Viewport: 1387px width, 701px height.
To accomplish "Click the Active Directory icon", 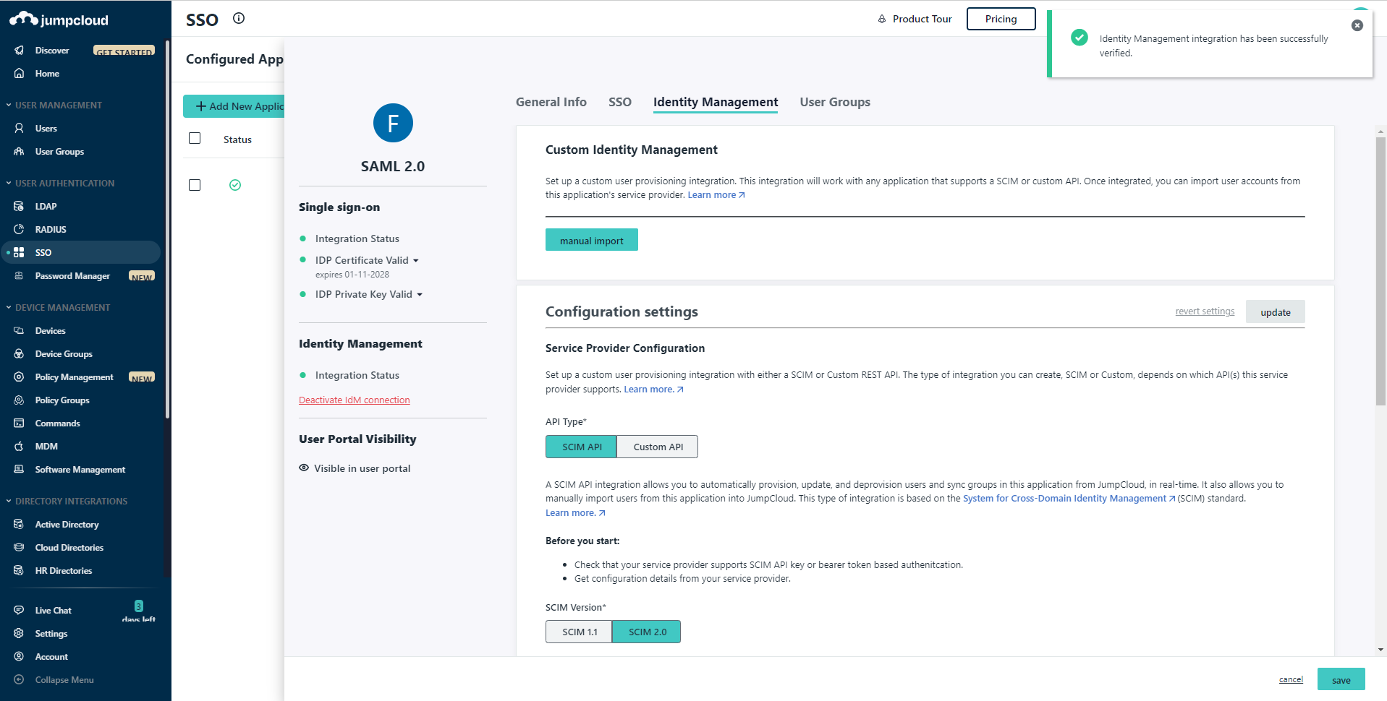I will tap(19, 525).
